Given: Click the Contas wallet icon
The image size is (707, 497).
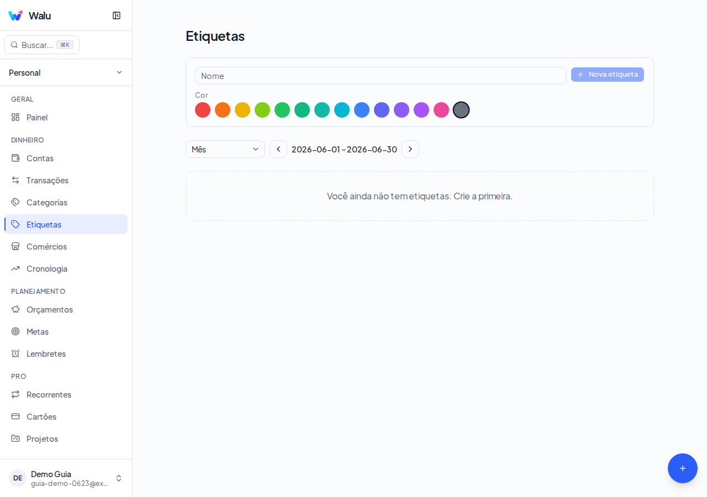Looking at the screenshot, I should coord(15,158).
